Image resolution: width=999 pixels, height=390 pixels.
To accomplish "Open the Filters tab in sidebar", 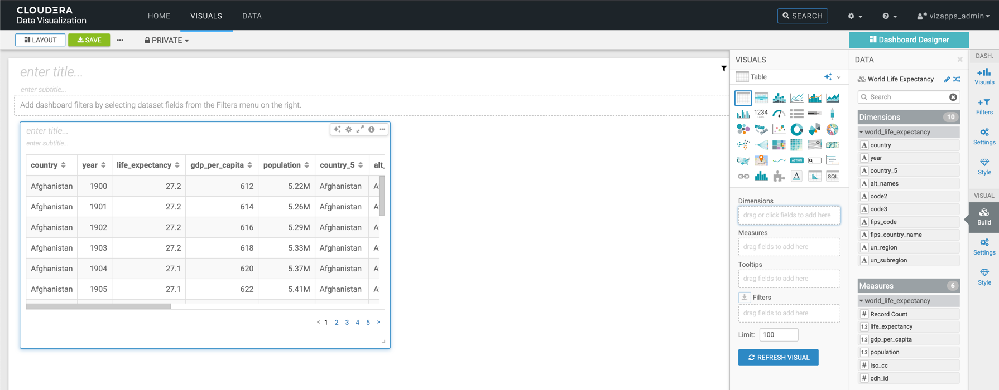I will [x=984, y=106].
